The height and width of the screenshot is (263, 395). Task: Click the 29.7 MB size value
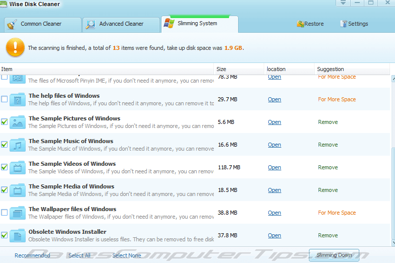[227, 99]
